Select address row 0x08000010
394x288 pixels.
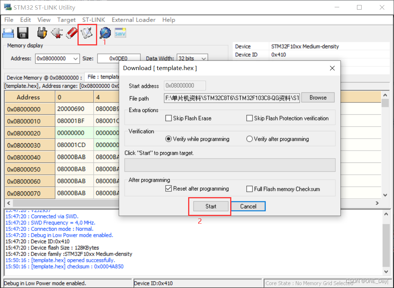point(30,121)
